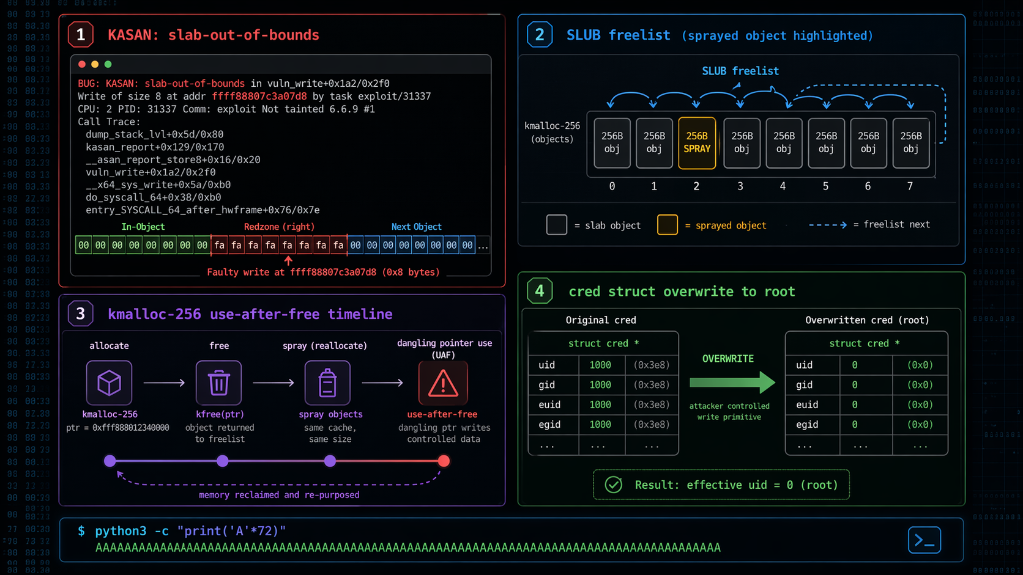Click the second purple timeline dot
1023x575 pixels.
click(x=223, y=461)
